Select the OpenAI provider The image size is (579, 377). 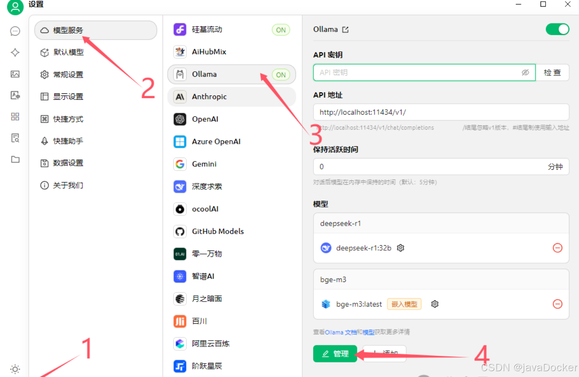(232, 119)
